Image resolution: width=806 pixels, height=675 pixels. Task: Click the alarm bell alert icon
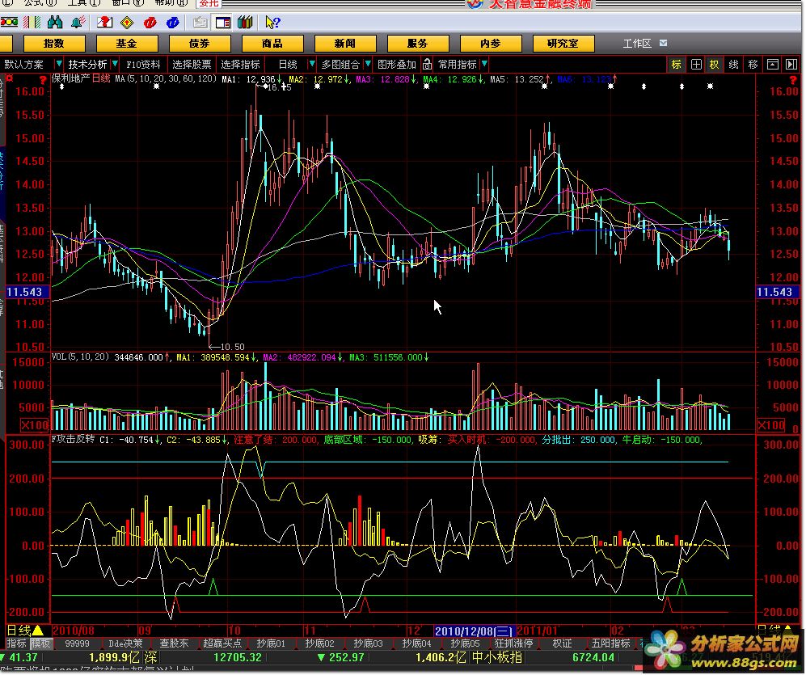tap(78, 22)
